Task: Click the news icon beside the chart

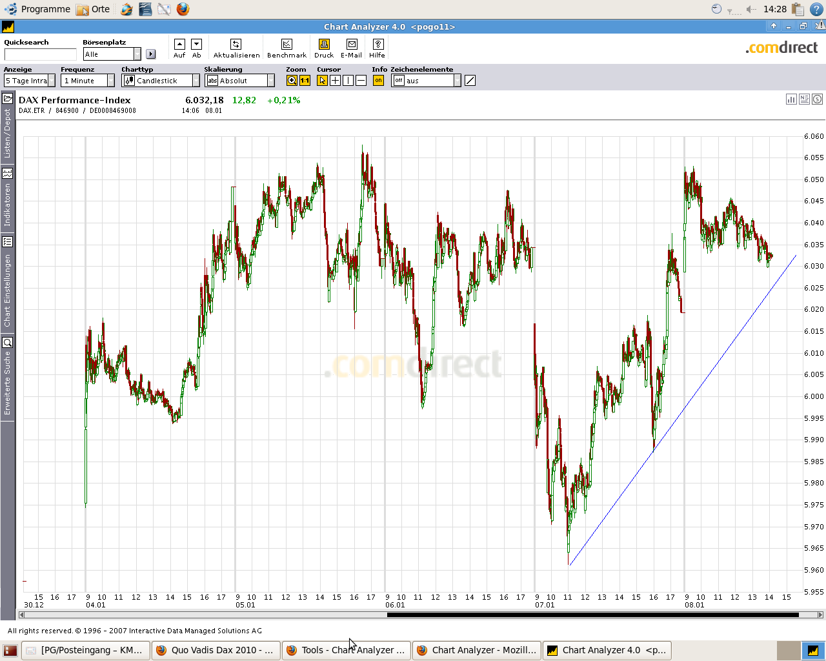Action: [x=804, y=99]
